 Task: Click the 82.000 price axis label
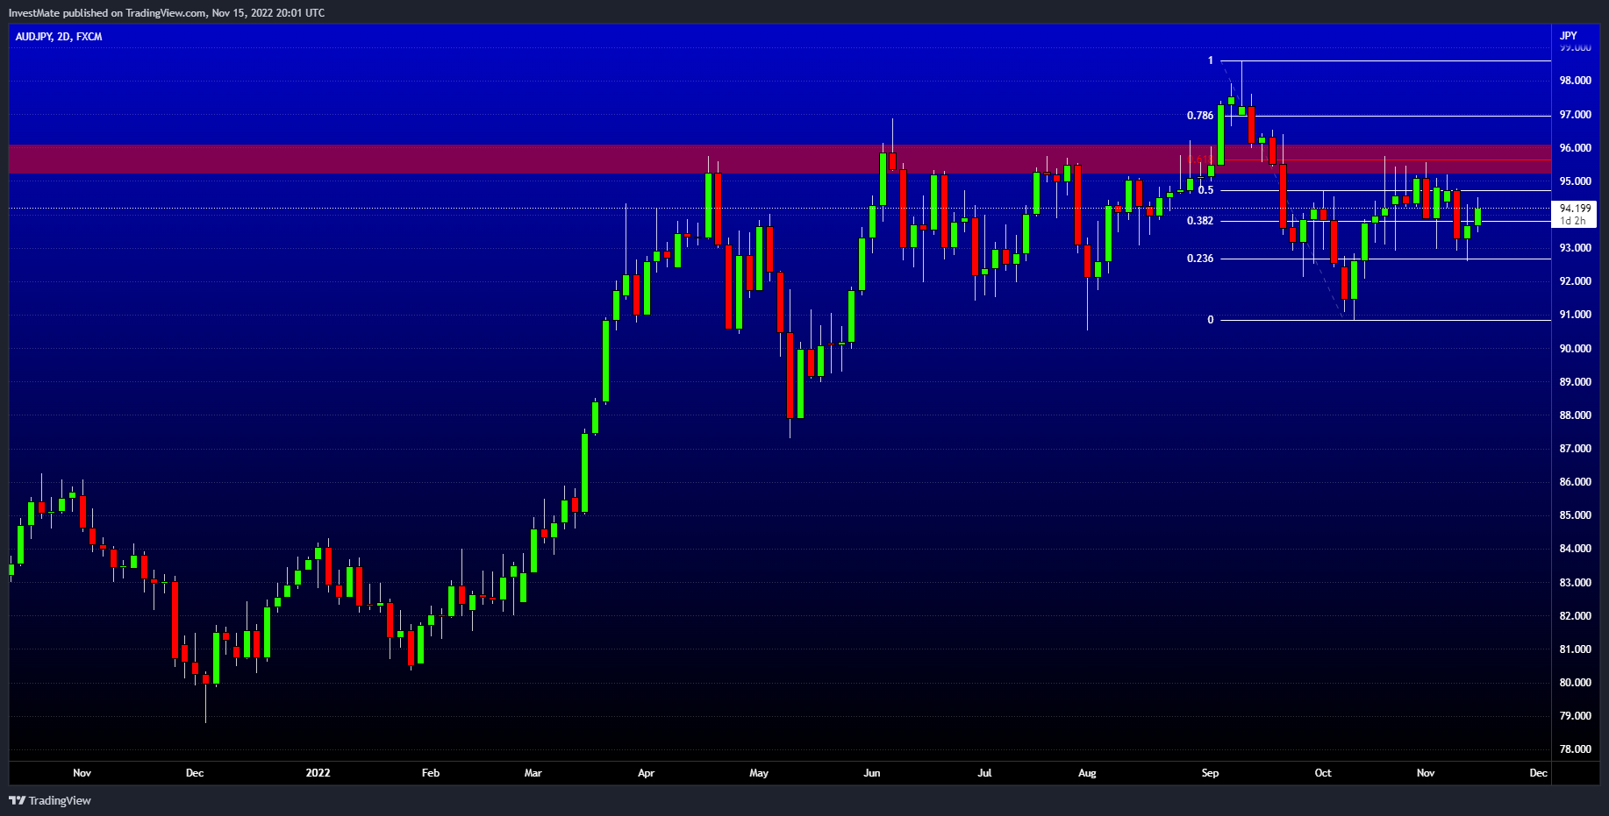click(x=1575, y=616)
